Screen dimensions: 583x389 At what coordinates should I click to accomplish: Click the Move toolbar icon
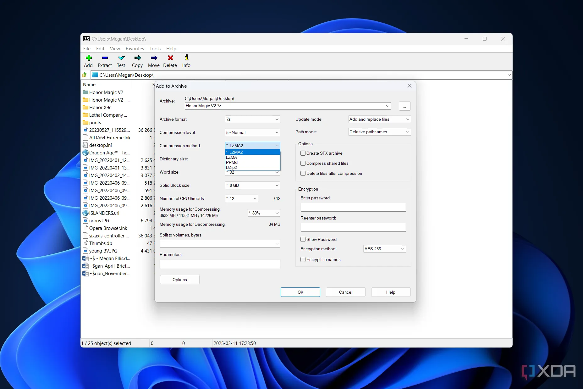pos(154,58)
